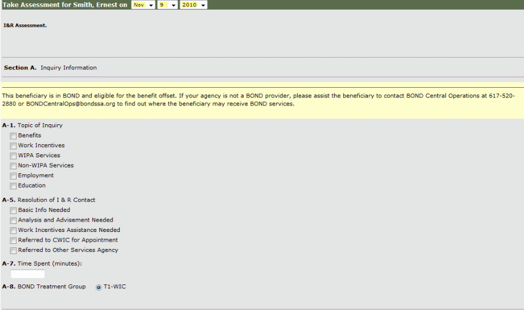Open the year dropdown showing 2010
Screen dimensions: 524x310
click(x=193, y=5)
